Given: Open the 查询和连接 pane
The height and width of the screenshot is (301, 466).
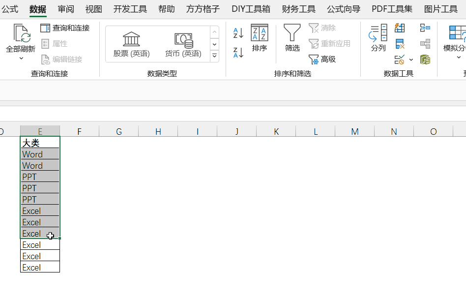Looking at the screenshot, I should (x=65, y=28).
